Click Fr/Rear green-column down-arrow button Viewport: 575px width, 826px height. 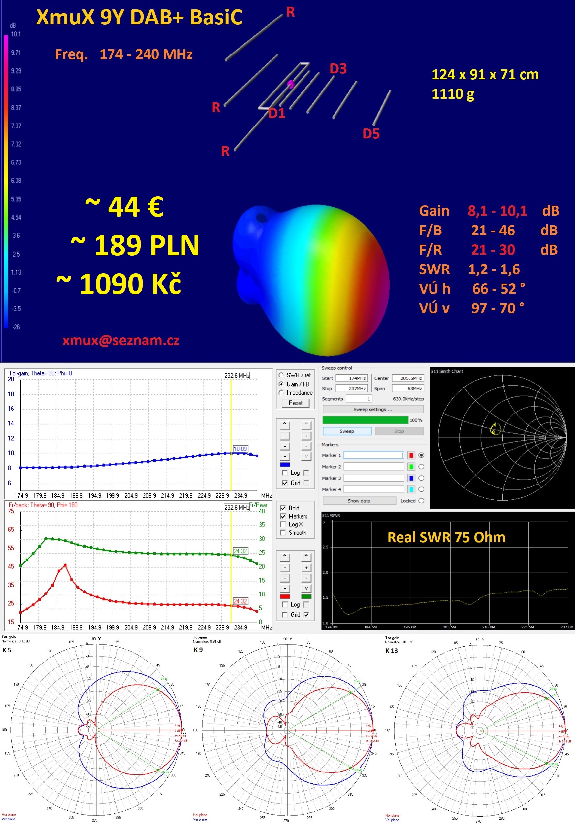coord(306,589)
